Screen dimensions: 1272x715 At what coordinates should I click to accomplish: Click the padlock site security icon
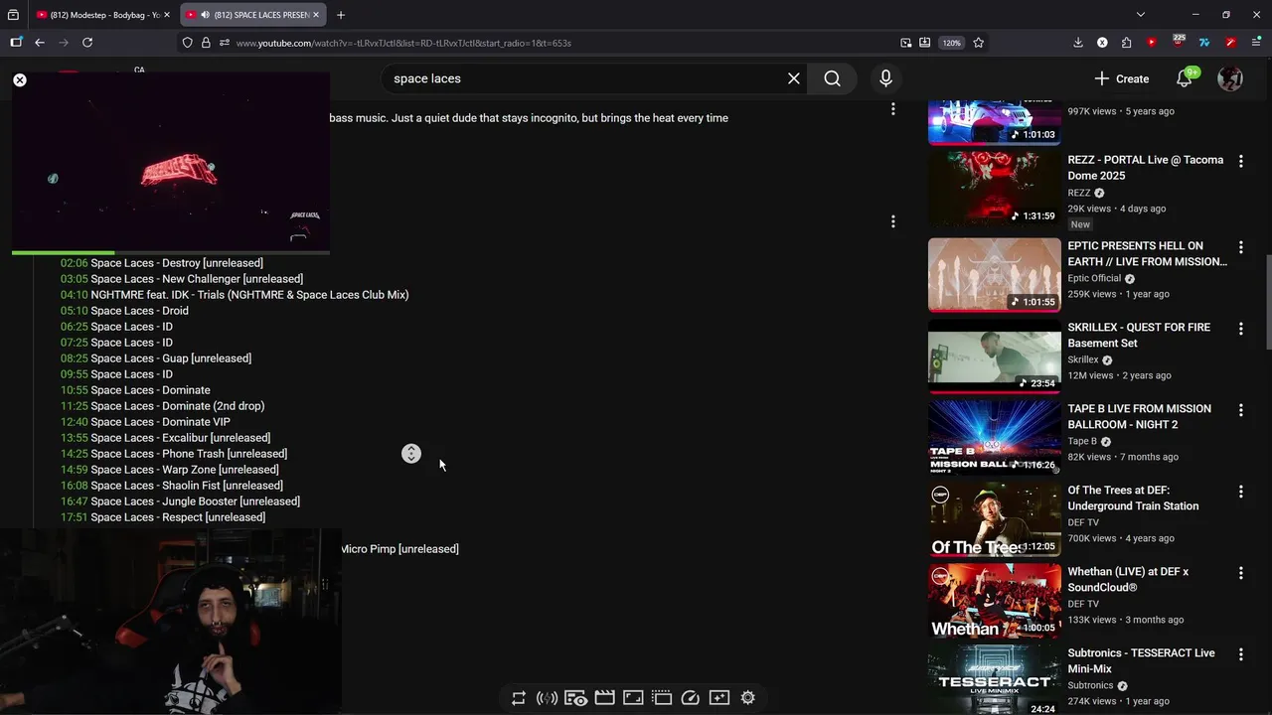(x=206, y=43)
